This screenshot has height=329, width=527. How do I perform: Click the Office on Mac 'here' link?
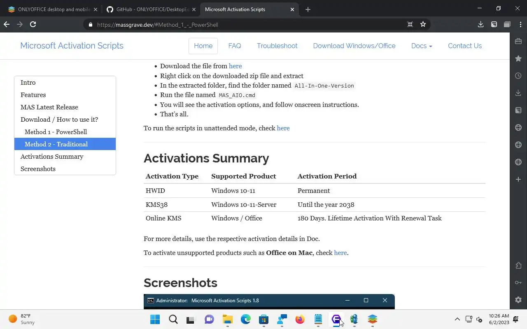[x=340, y=253]
